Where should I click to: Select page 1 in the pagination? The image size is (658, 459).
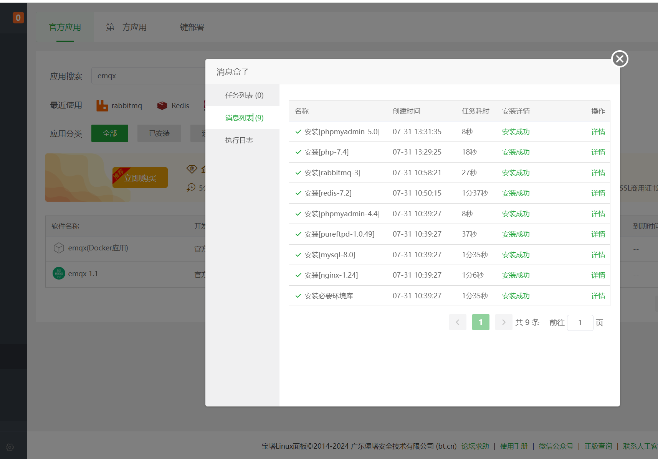click(x=481, y=322)
